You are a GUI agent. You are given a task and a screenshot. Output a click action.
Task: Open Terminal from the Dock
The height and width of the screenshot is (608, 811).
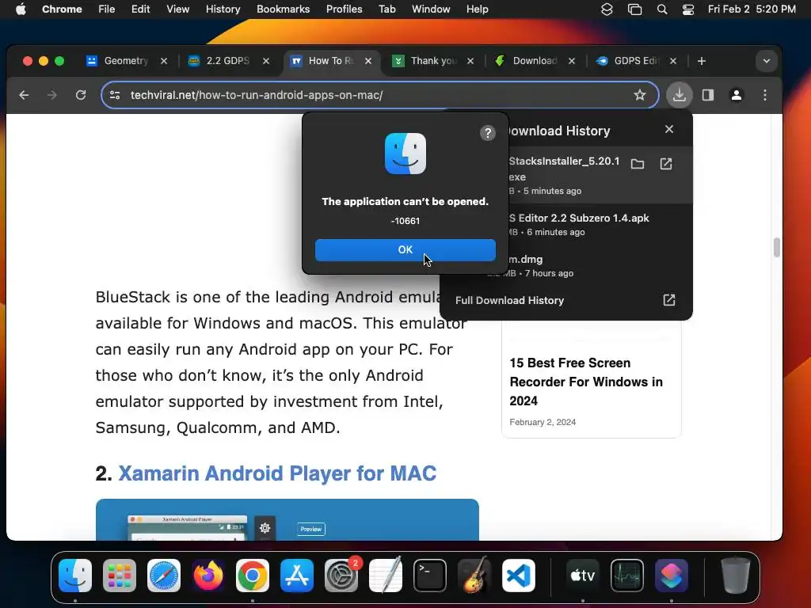click(x=430, y=576)
